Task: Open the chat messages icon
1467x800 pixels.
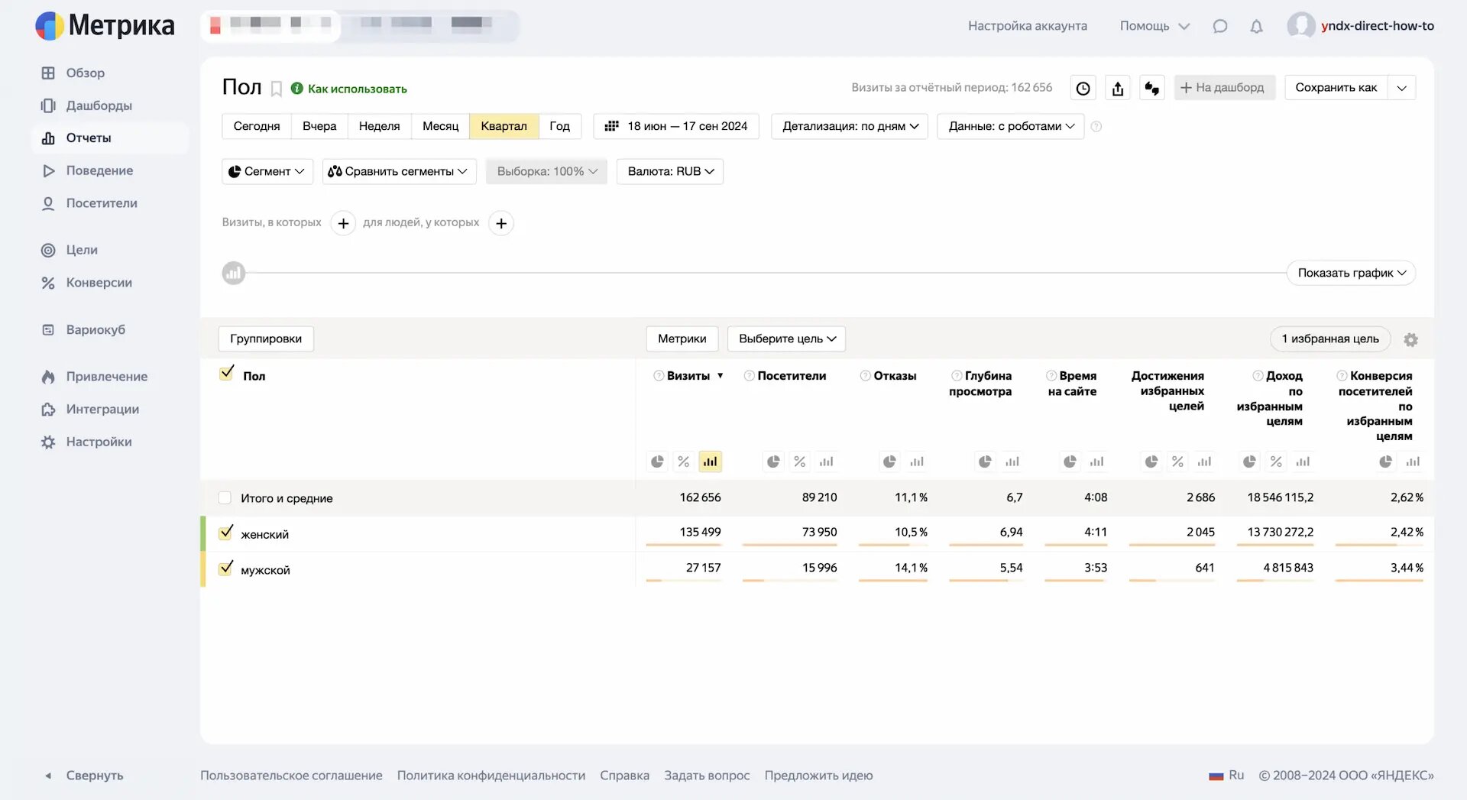Action: [1220, 27]
